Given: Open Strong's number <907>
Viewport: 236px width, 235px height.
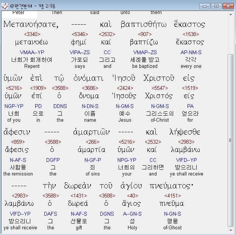Looking at the screenshot, I should (x=145, y=34).
